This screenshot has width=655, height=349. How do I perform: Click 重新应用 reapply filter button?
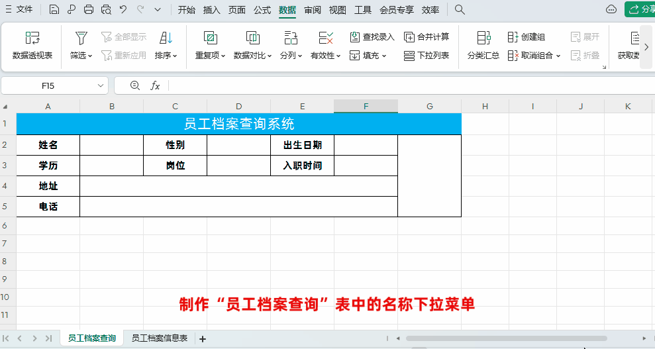click(x=124, y=55)
